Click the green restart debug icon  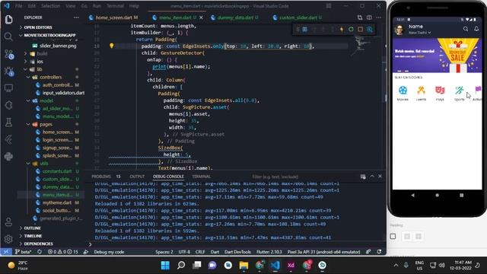point(351,29)
